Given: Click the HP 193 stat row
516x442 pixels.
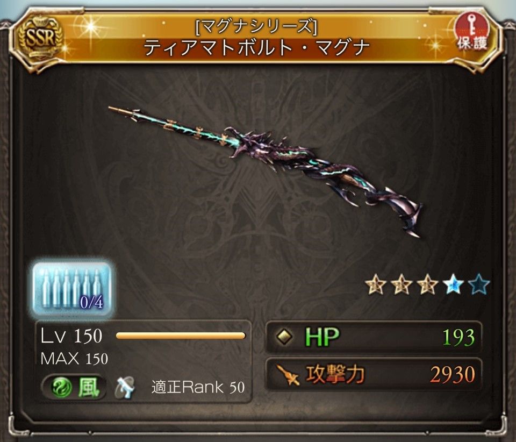Looking at the screenshot, I should 374,337.
